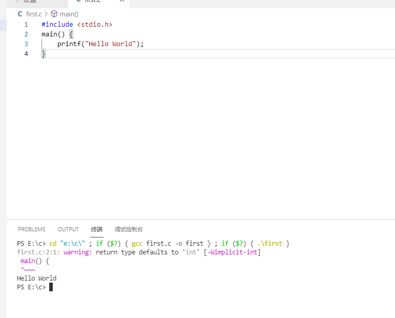Click the terminal warning line

coord(139,252)
